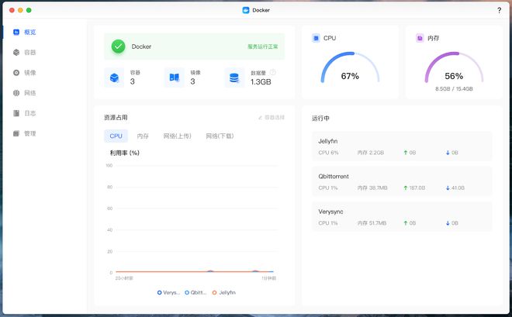Click Verysync upload arrow icon
Viewport: 512px width, 317px height.
click(406, 222)
